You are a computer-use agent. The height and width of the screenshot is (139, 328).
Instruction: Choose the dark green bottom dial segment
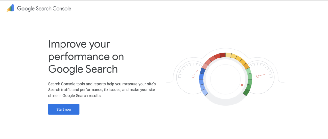(246, 92)
